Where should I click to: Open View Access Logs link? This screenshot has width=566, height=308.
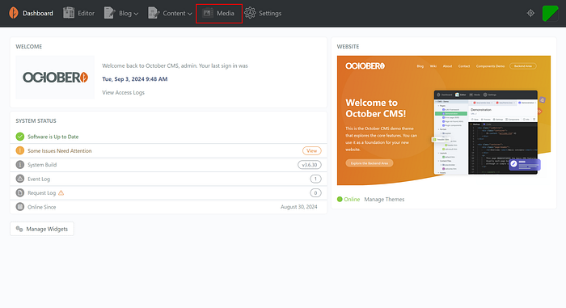123,92
